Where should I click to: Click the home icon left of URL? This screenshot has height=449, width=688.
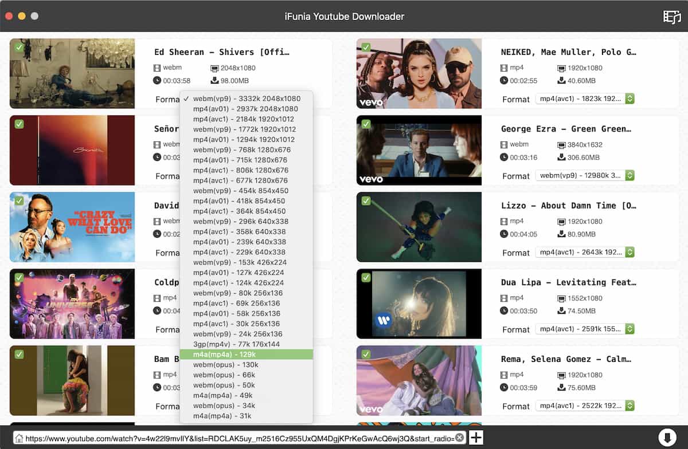[x=19, y=438]
